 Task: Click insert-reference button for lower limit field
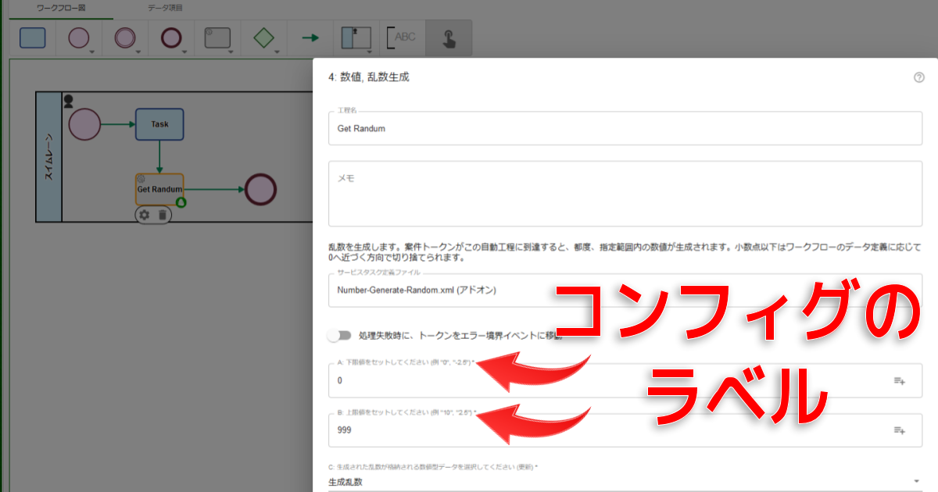pyautogui.click(x=899, y=381)
